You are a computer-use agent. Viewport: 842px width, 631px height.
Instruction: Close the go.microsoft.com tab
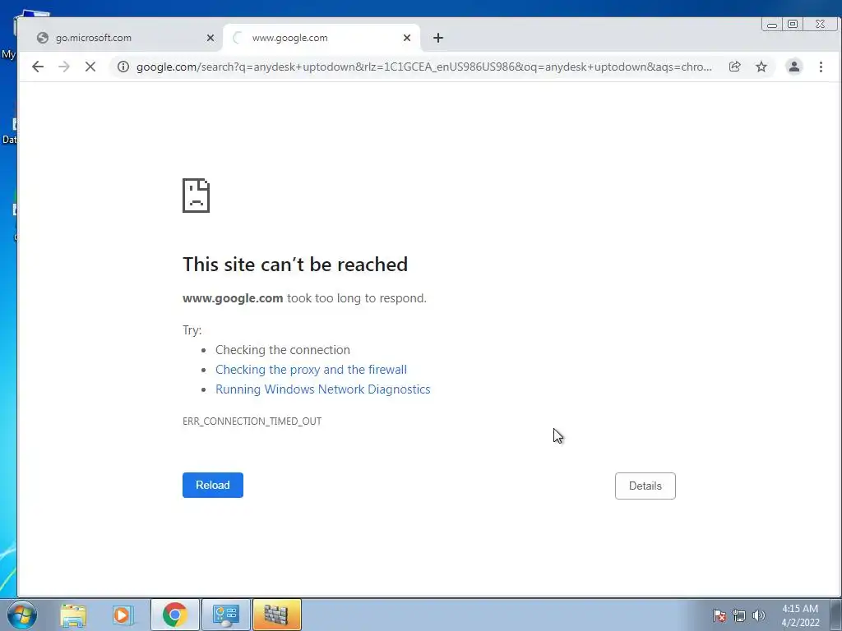(210, 38)
